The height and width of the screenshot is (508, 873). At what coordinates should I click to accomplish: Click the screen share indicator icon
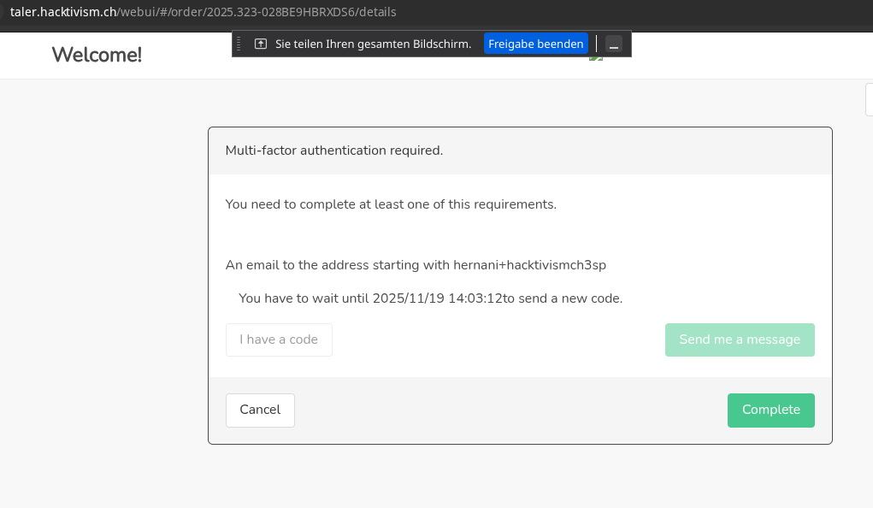[261, 44]
